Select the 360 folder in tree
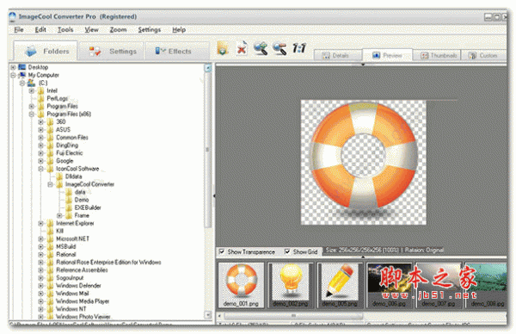The image size is (516, 334). (60, 122)
